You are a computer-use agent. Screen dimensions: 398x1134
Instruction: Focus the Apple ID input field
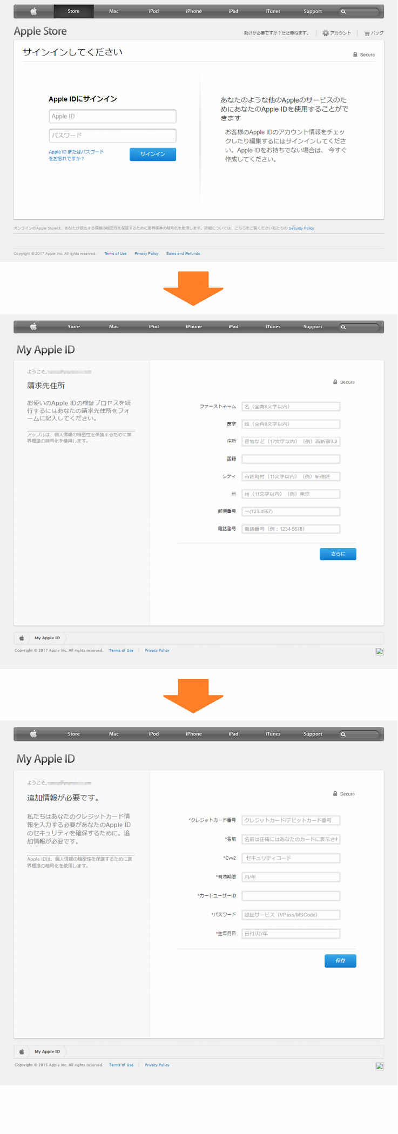point(112,116)
